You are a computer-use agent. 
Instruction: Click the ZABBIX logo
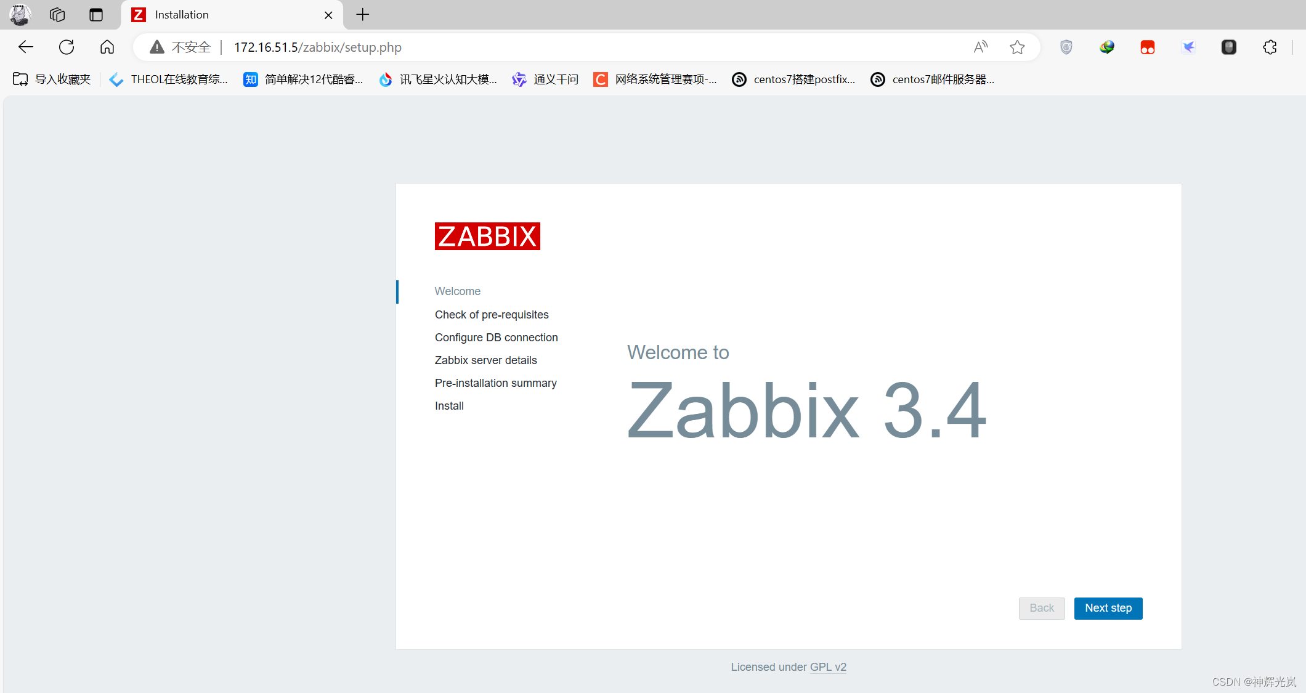click(x=487, y=237)
